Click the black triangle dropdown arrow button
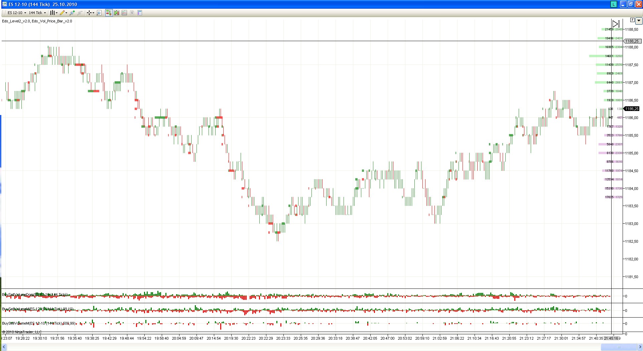 [x=639, y=21]
